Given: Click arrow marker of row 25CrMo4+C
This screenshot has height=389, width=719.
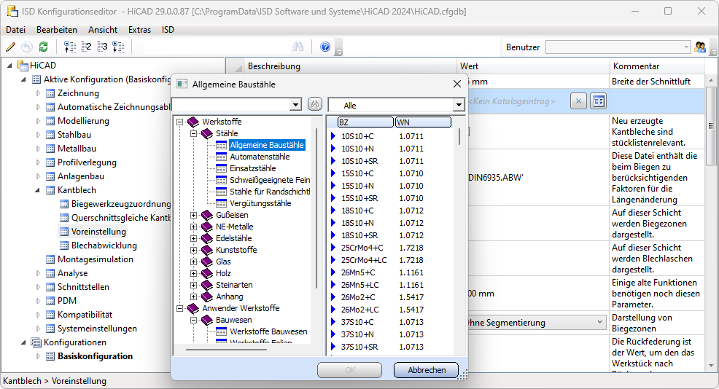Looking at the screenshot, I should pyautogui.click(x=333, y=248).
